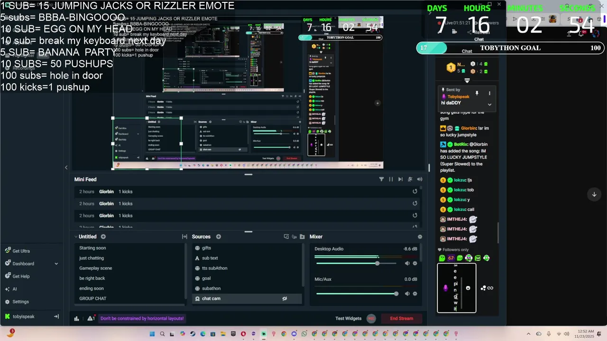The image size is (607, 341).
Task: Open the performance stats bar icon
Action: 77,319
